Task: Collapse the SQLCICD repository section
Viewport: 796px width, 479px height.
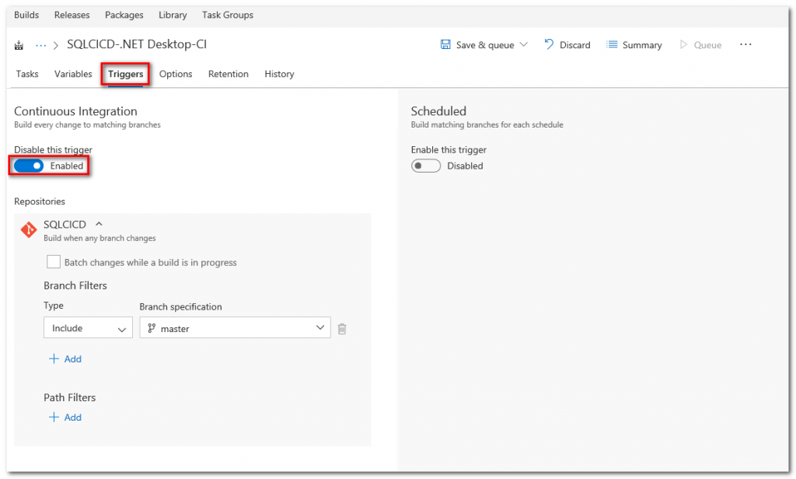Action: [x=99, y=224]
